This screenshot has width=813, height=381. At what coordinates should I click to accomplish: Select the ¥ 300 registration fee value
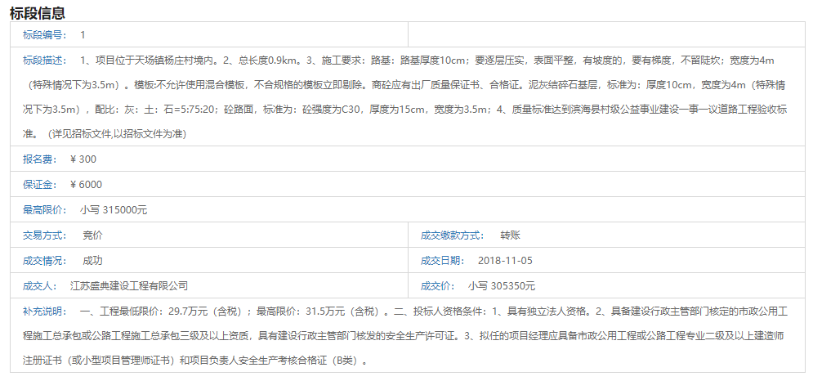83,159
